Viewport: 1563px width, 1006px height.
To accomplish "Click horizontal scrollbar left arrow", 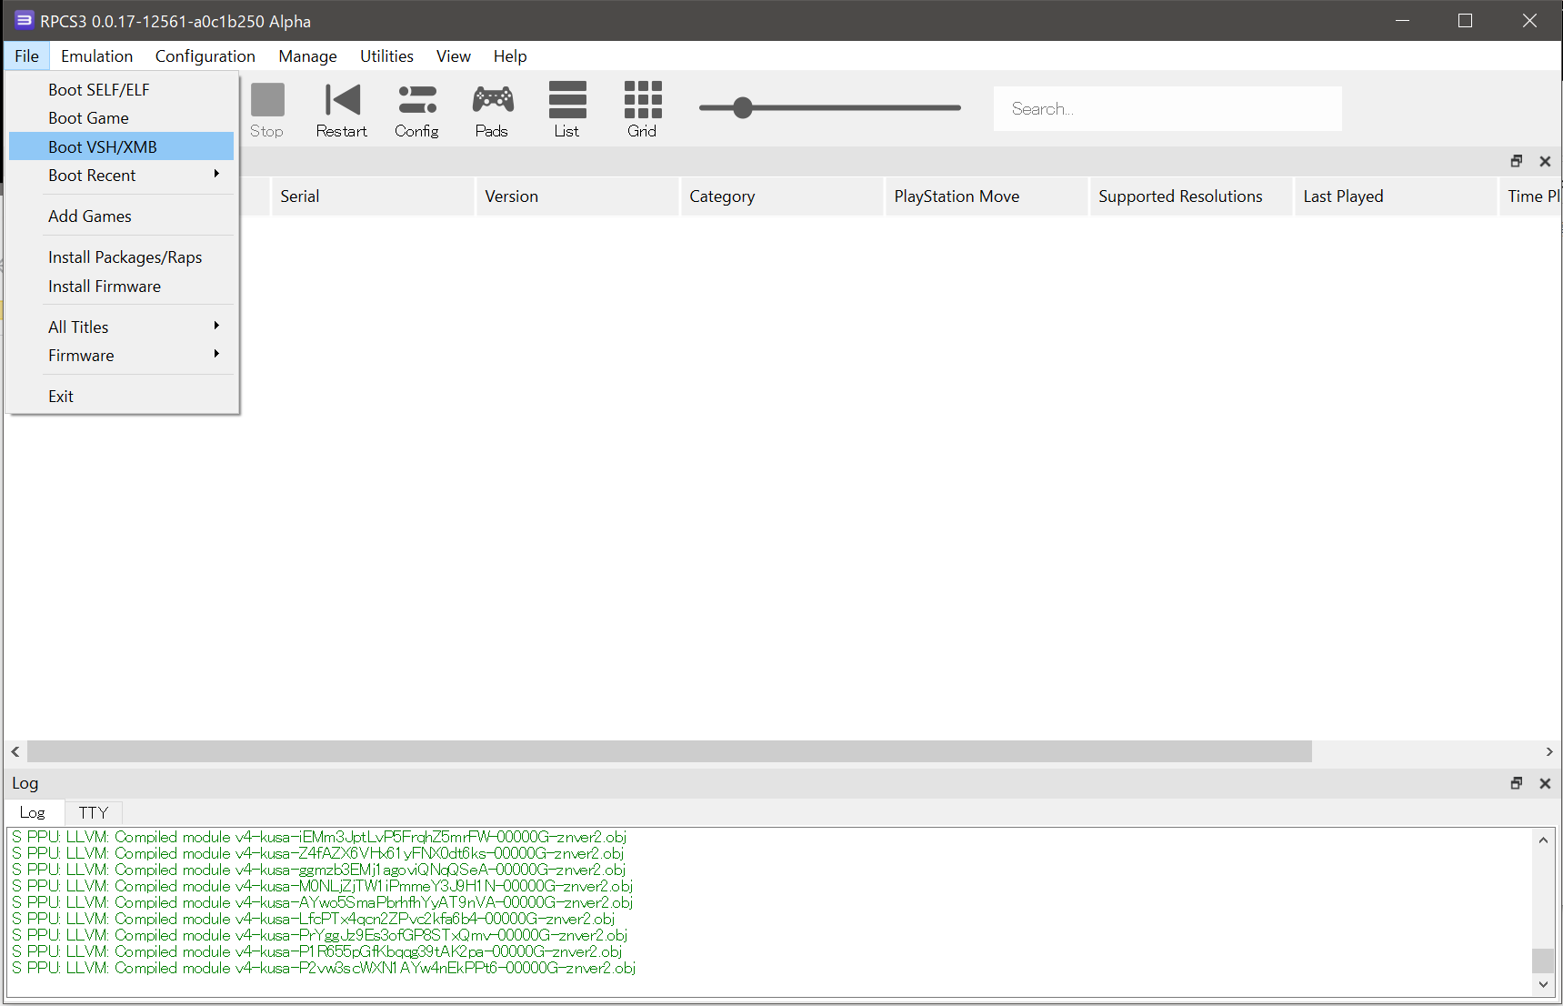I will [15, 751].
